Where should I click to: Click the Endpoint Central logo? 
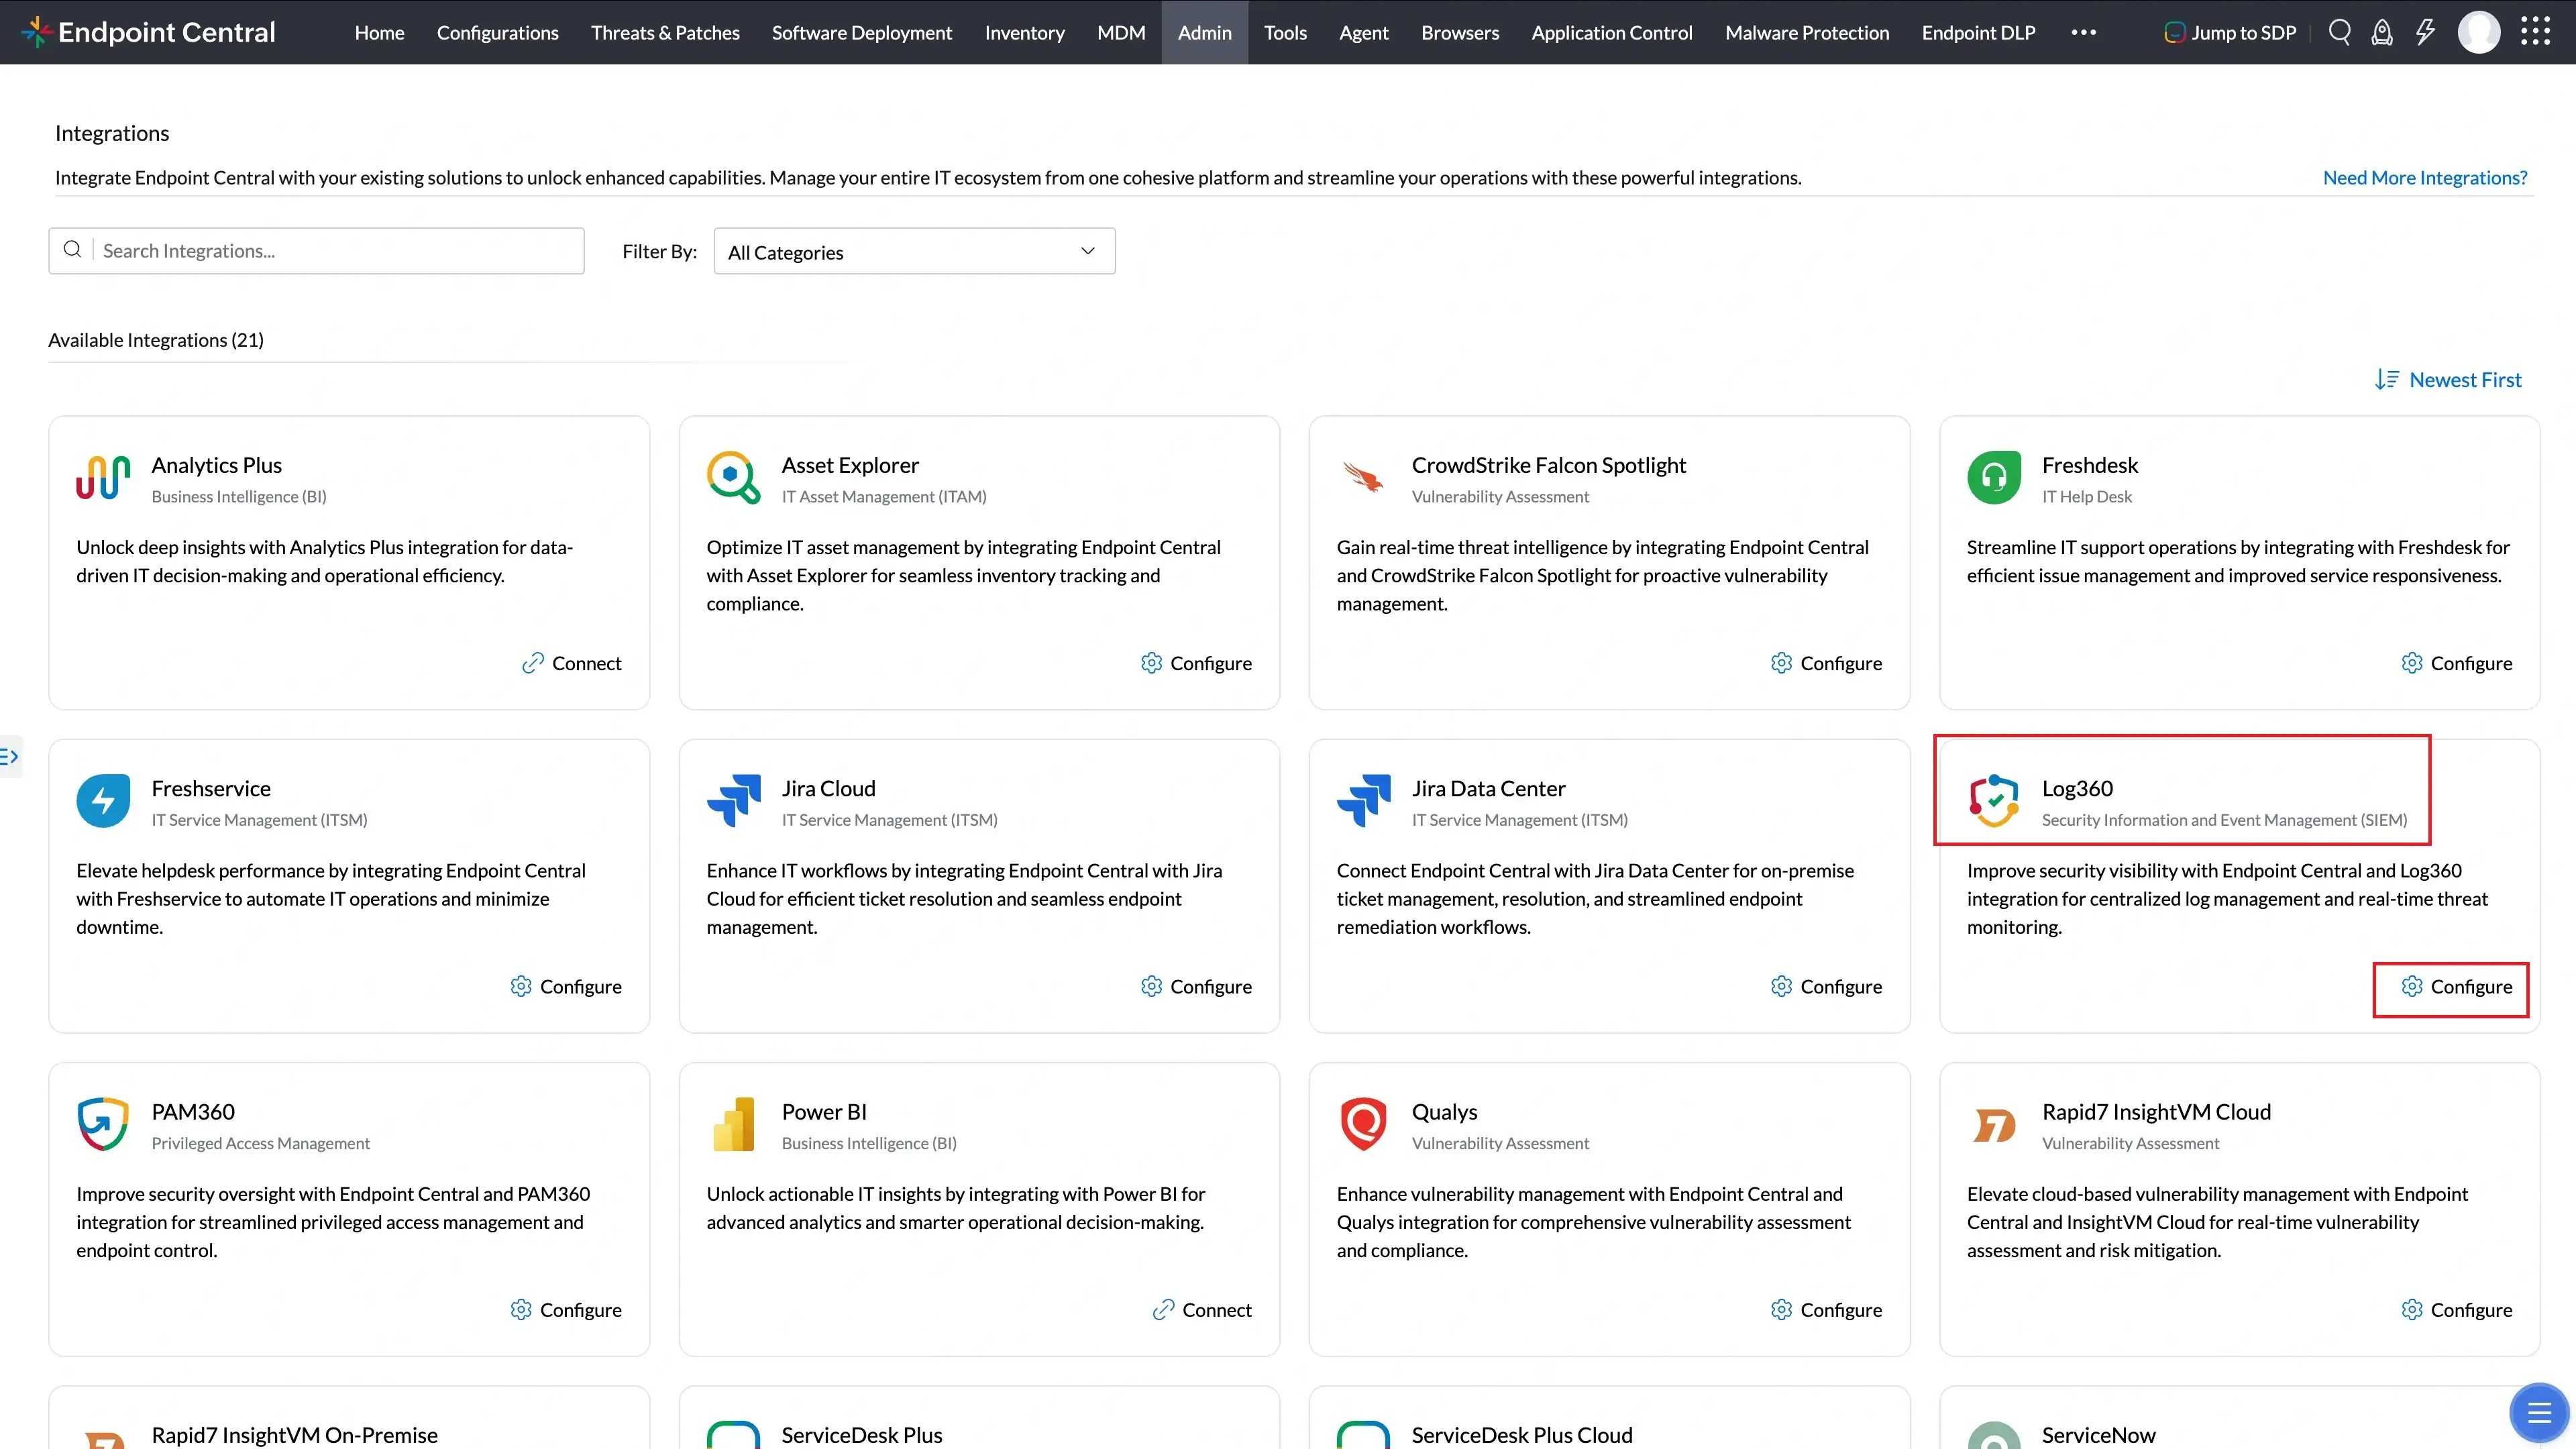148,32
